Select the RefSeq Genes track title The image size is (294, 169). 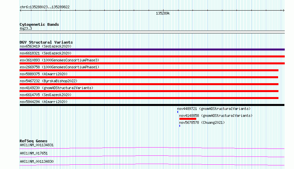pyautogui.click(x=33, y=141)
